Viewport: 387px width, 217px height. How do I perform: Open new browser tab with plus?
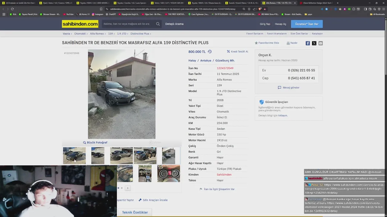pos(338,3)
